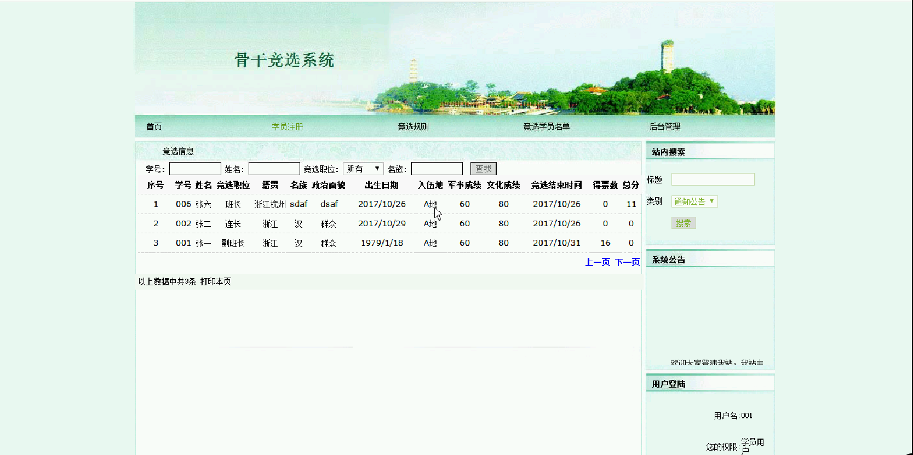This screenshot has width=913, height=455.
Task: Click the 籍贯 column header
Action: [270, 185]
